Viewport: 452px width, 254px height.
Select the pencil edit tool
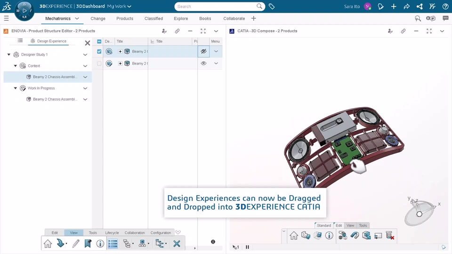pos(76,244)
